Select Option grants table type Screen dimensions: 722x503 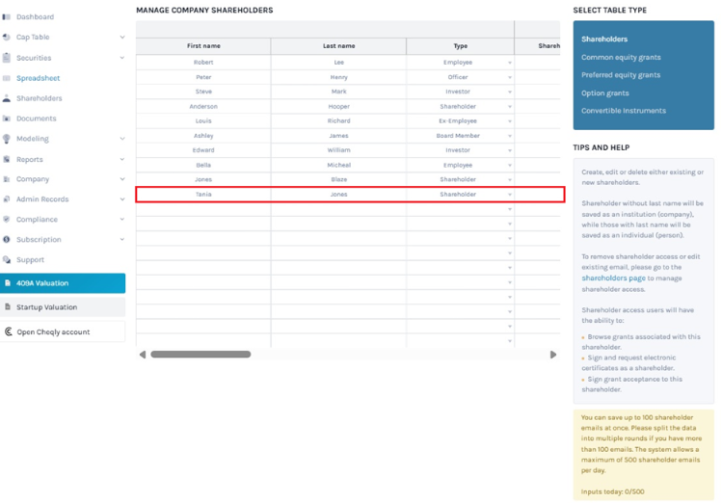pyautogui.click(x=605, y=93)
